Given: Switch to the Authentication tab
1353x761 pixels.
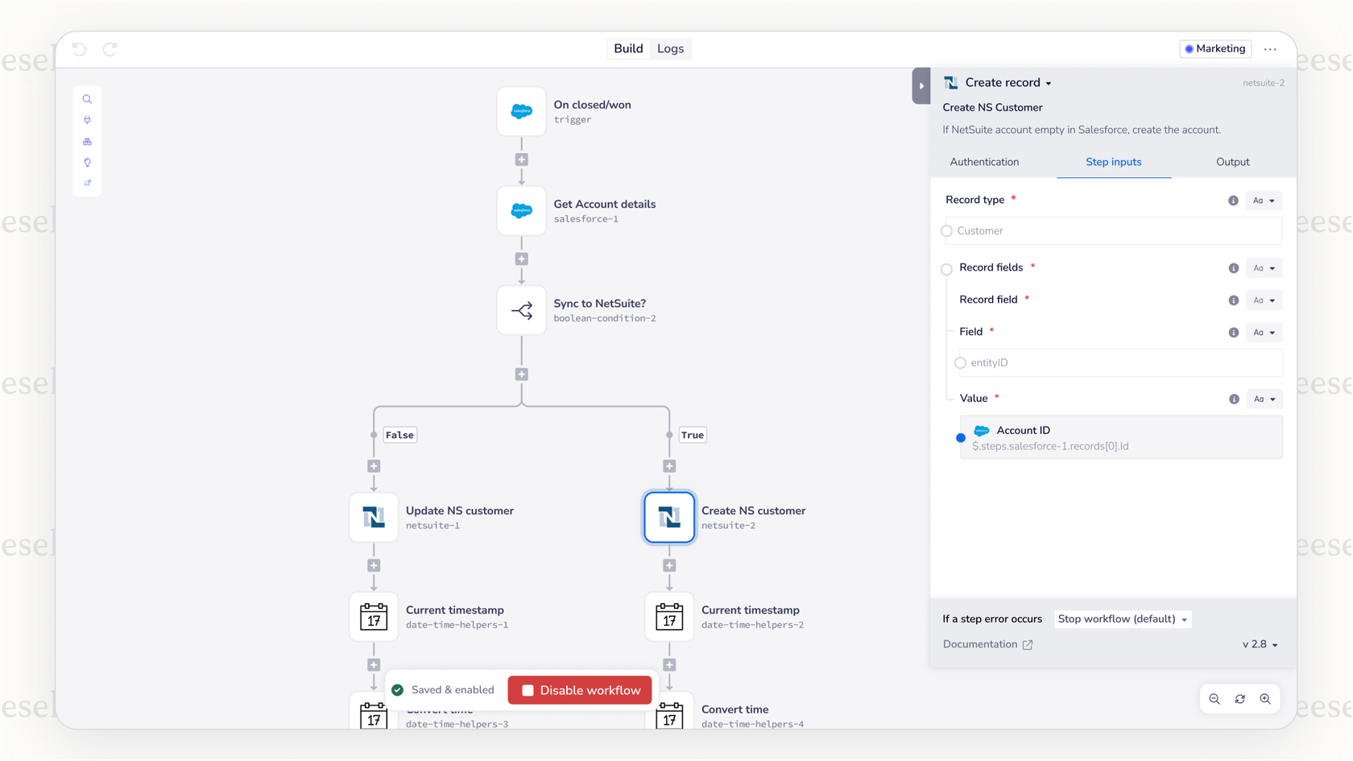Looking at the screenshot, I should tap(984, 162).
